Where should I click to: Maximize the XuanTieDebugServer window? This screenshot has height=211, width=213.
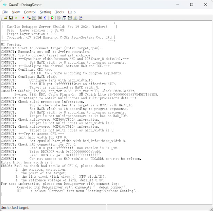click(x=191, y=4)
